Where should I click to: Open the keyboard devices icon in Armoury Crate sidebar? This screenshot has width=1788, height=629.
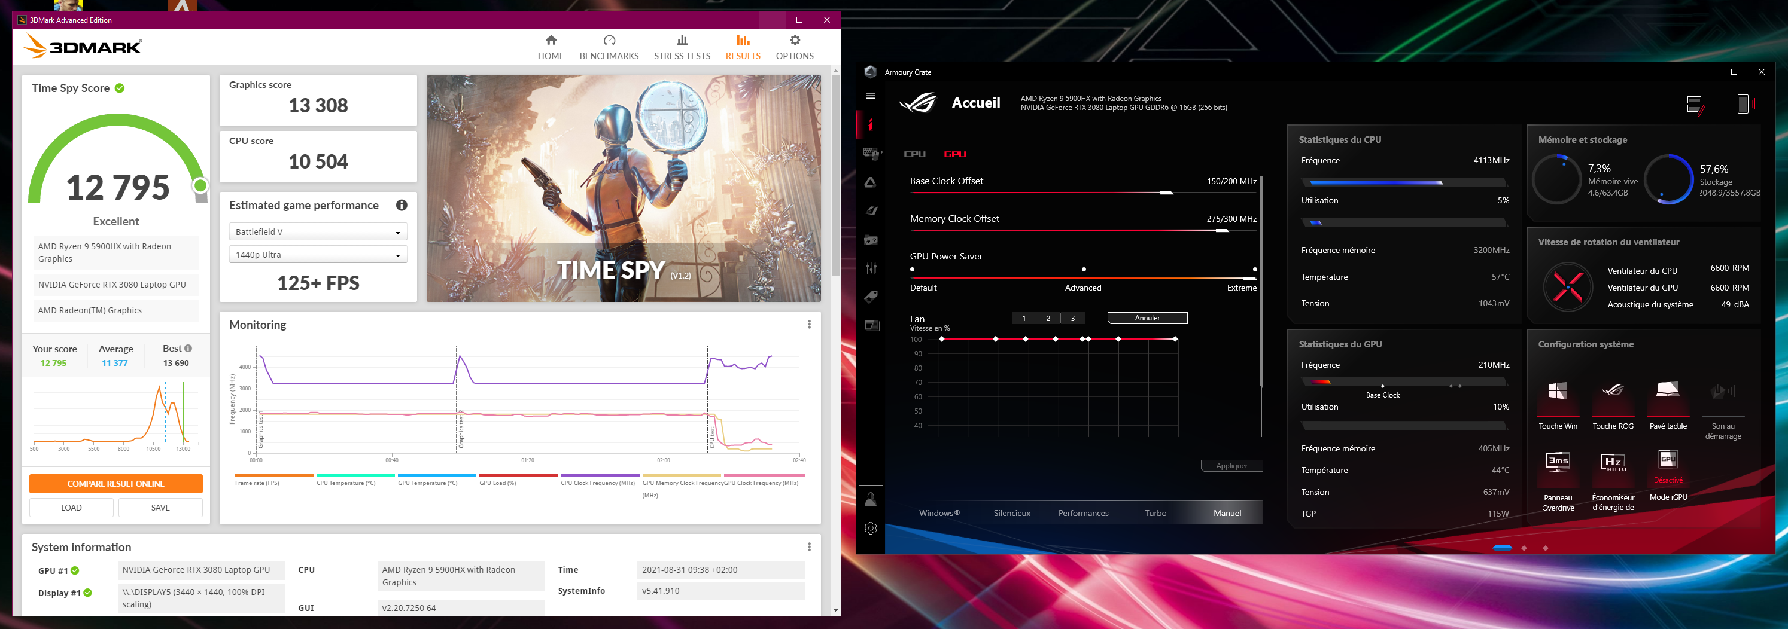click(872, 153)
